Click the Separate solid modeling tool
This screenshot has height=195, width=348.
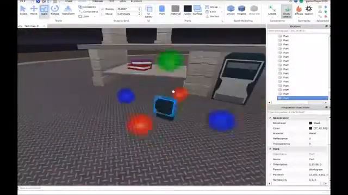click(x=254, y=10)
